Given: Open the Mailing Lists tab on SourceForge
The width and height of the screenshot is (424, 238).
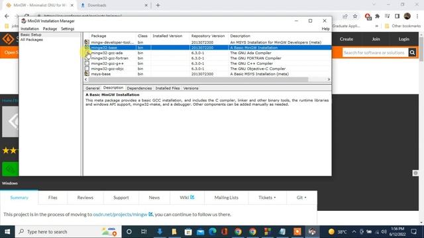Looking at the screenshot, I should (227, 198).
